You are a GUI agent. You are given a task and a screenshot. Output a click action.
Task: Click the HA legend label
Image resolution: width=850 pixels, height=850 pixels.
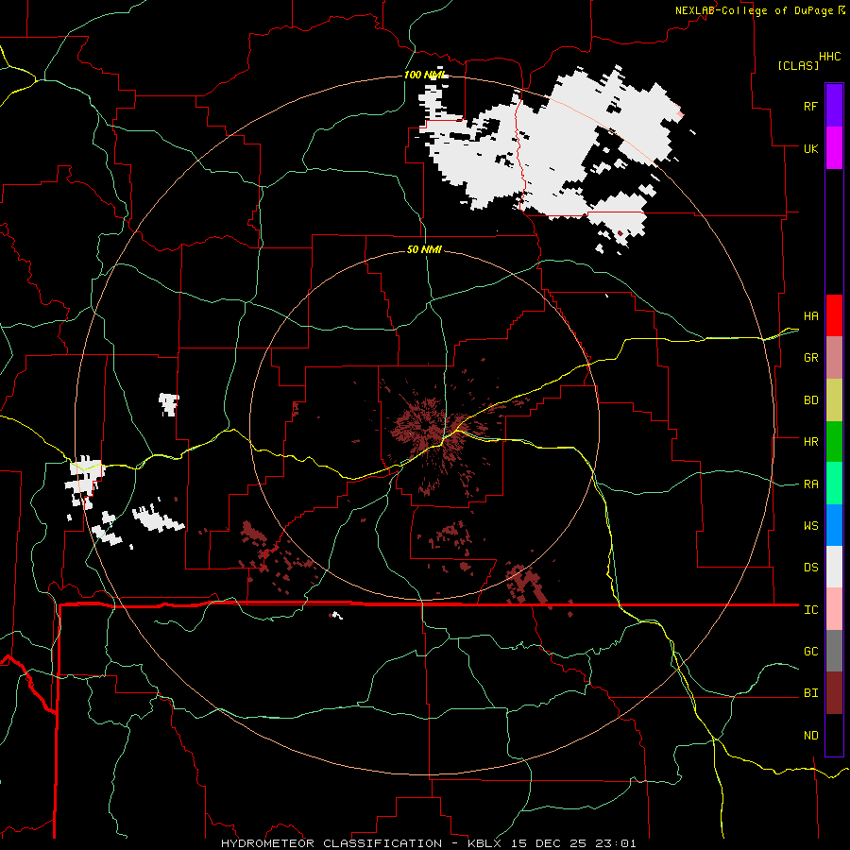(x=810, y=316)
